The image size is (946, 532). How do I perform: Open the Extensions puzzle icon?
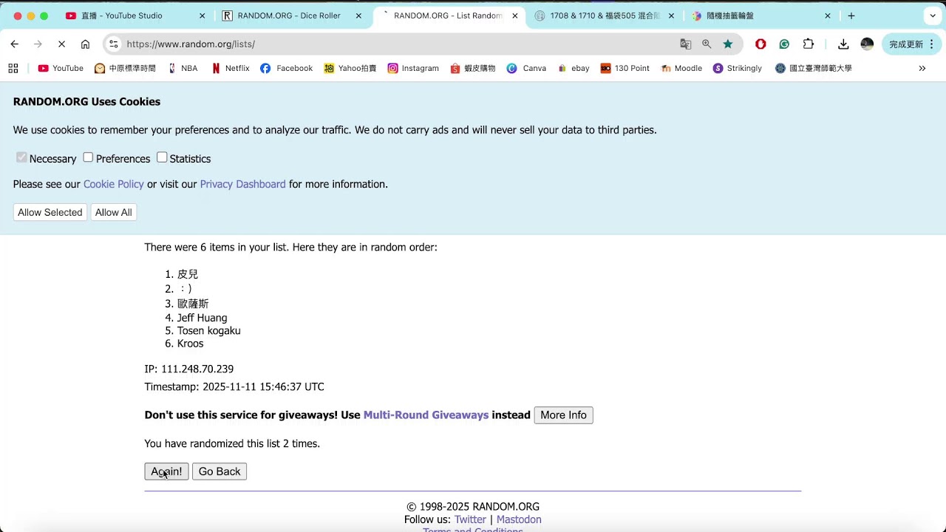point(808,44)
